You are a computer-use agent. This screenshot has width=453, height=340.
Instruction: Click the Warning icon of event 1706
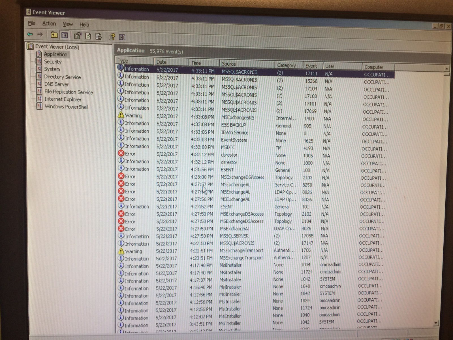[x=121, y=251]
